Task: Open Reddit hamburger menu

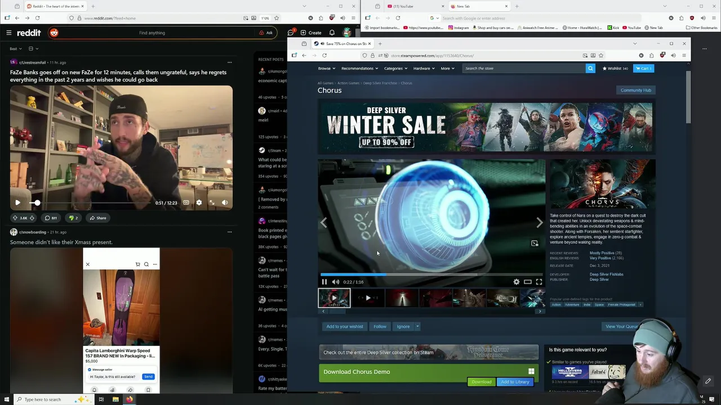Action: [8, 33]
